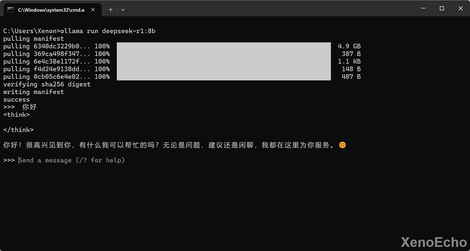Viewport: 470px width, 251px height.
Task: Click the success status line
Action: [x=17, y=99]
